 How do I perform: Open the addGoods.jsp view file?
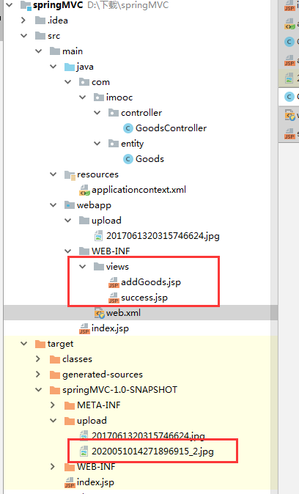[144, 282]
